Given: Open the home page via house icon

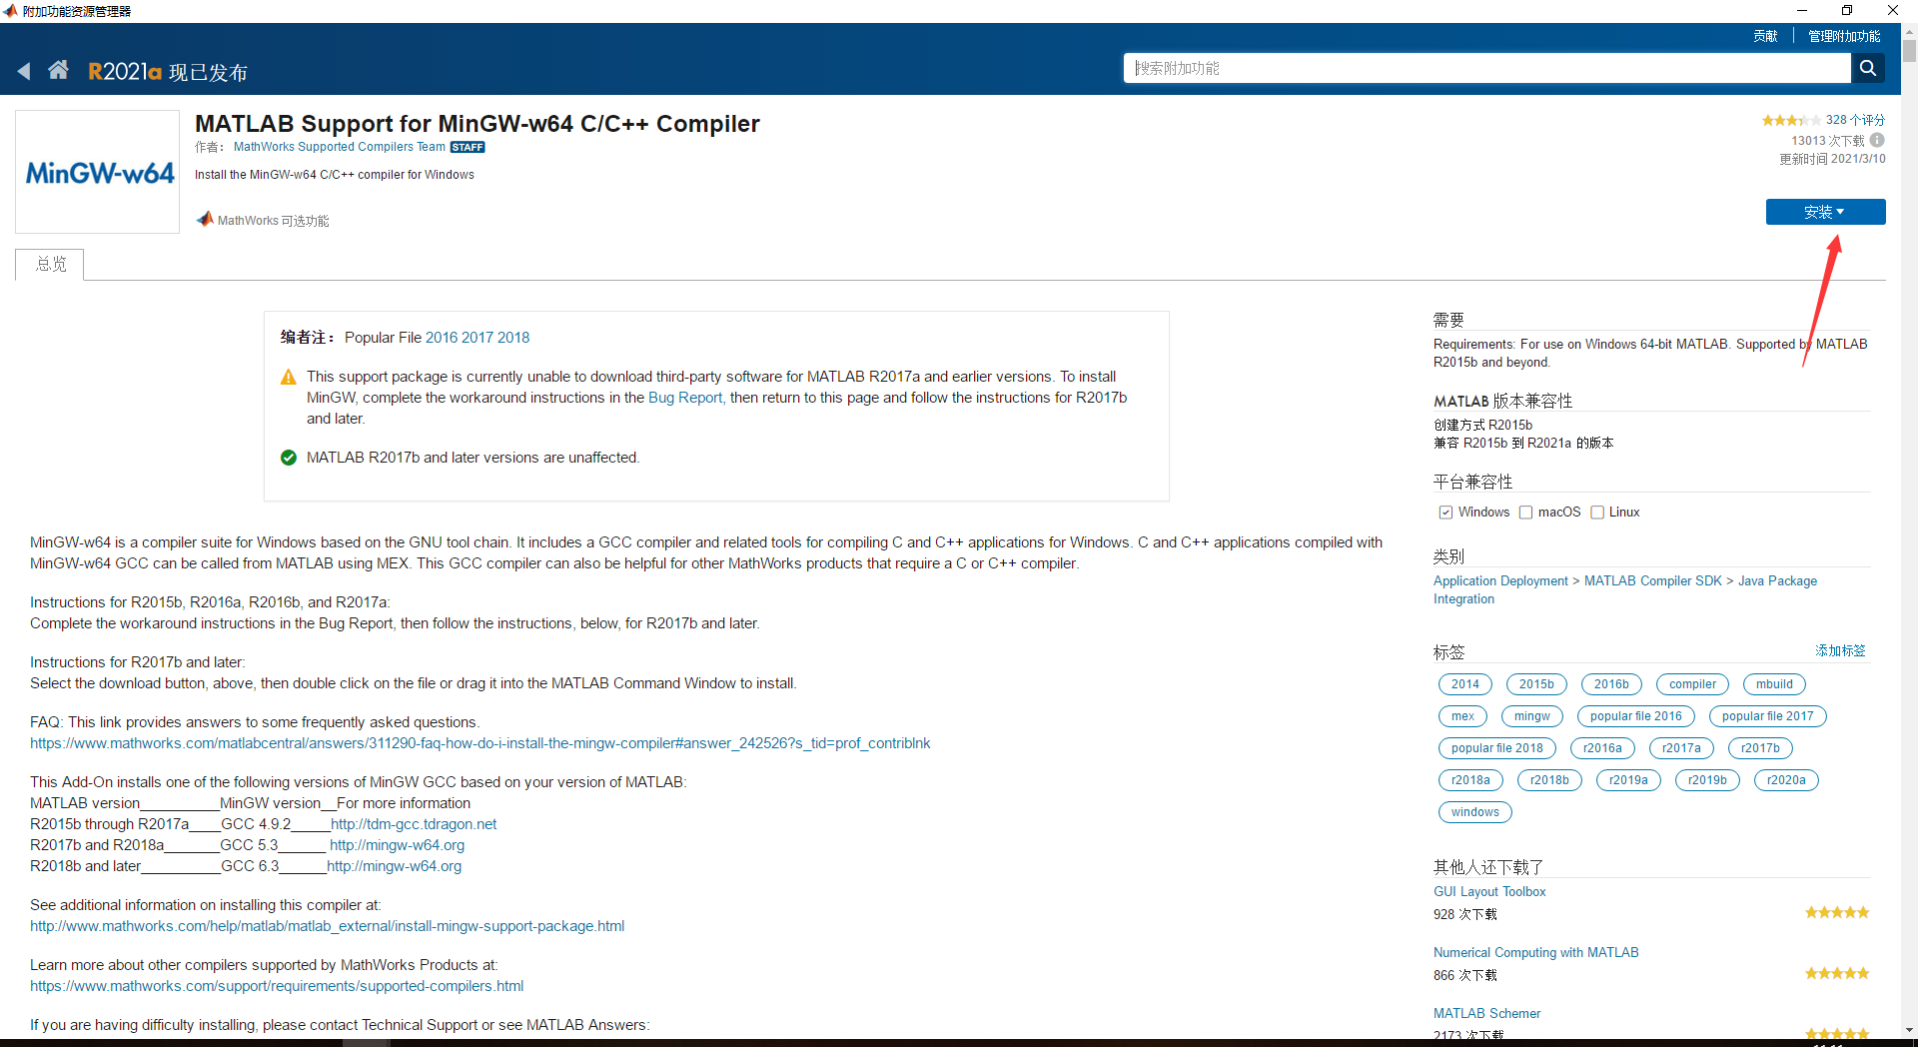Looking at the screenshot, I should click(58, 69).
